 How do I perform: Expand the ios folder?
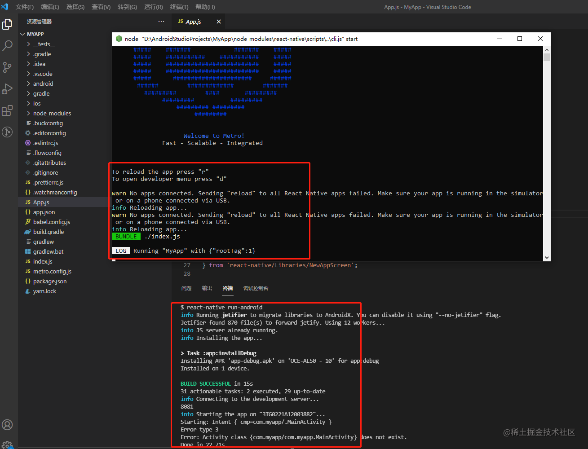click(x=29, y=103)
